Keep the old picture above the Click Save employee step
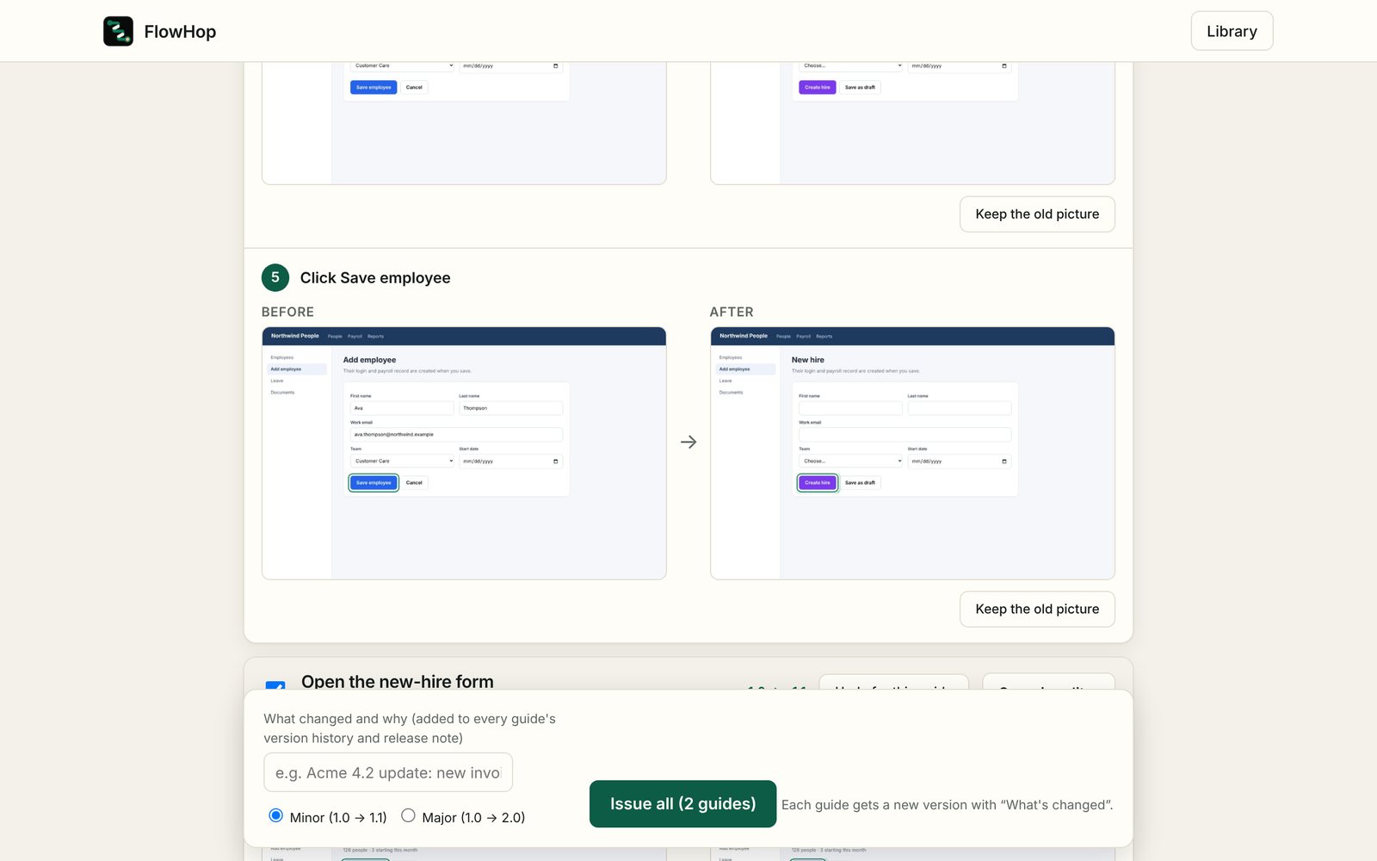Image resolution: width=1377 pixels, height=861 pixels. 1037,214
